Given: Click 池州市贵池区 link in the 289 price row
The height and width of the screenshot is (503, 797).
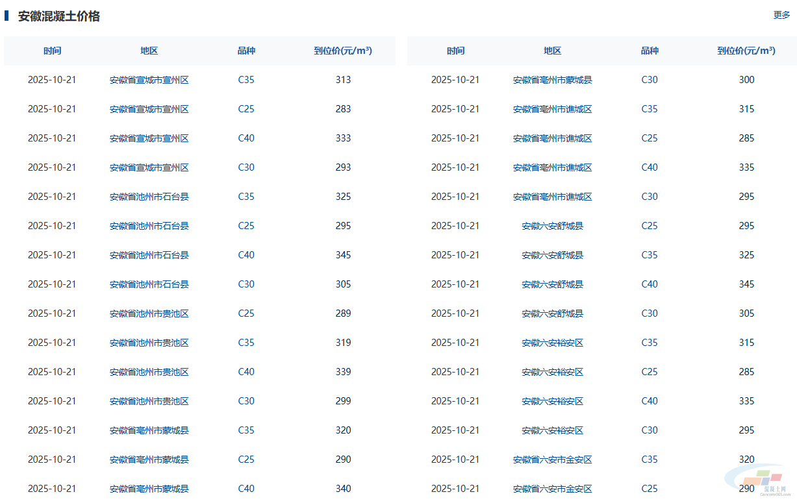Looking at the screenshot, I should [x=149, y=313].
